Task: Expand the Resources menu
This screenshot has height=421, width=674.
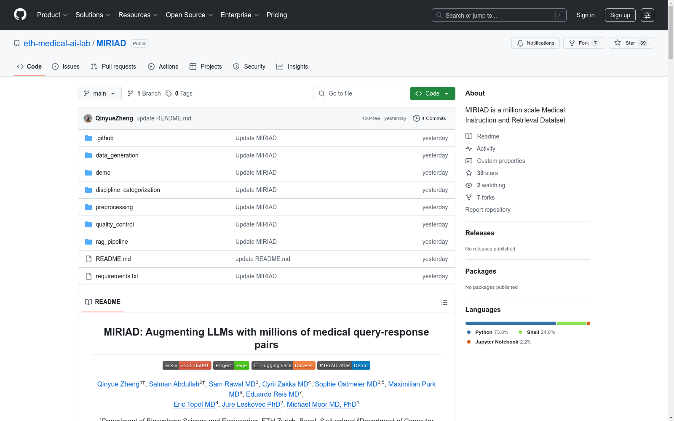Action: click(x=138, y=15)
